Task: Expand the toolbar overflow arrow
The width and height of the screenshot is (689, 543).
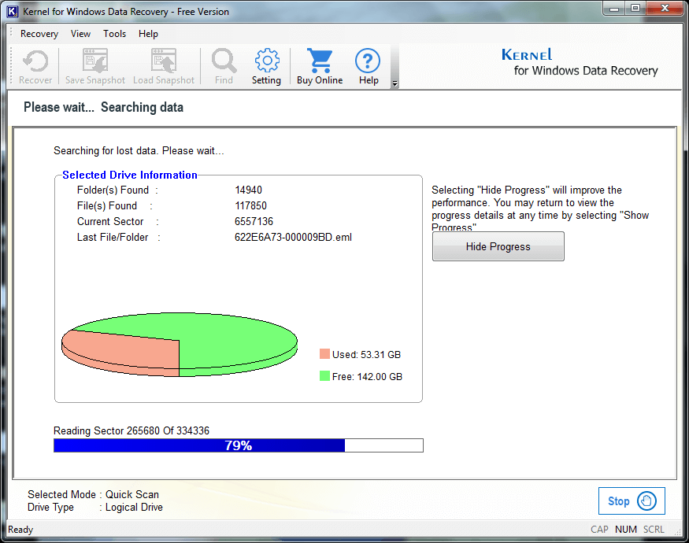Action: point(395,83)
